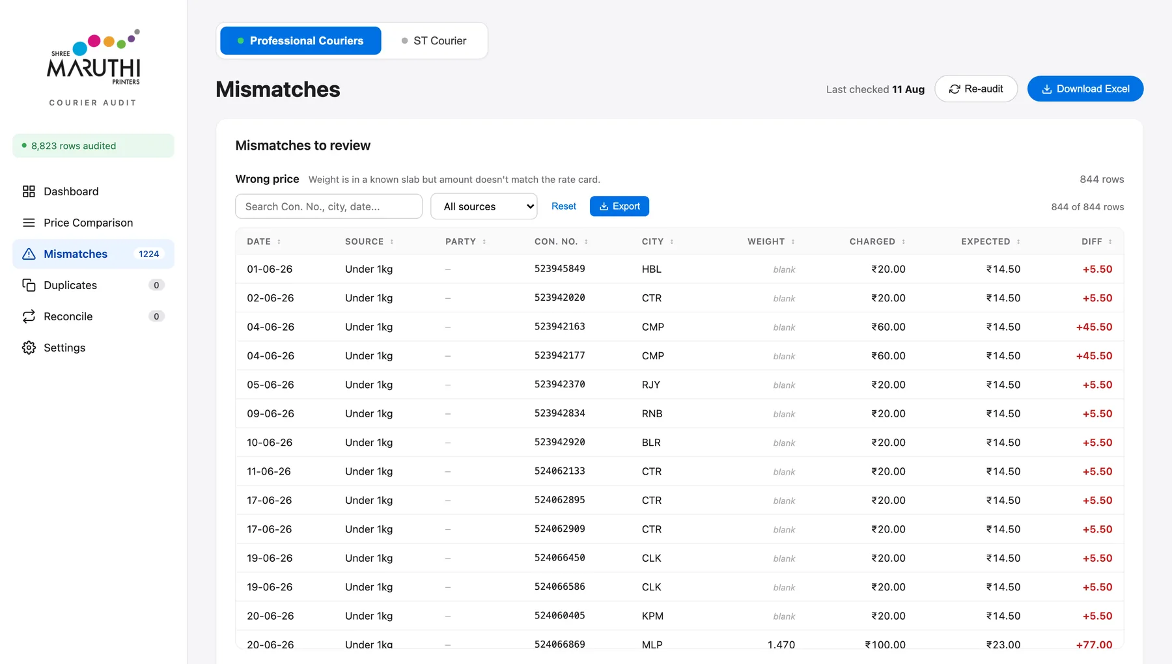Screen dimensions: 1172x664
Task: Click the HBL city cell
Action: [652, 269]
